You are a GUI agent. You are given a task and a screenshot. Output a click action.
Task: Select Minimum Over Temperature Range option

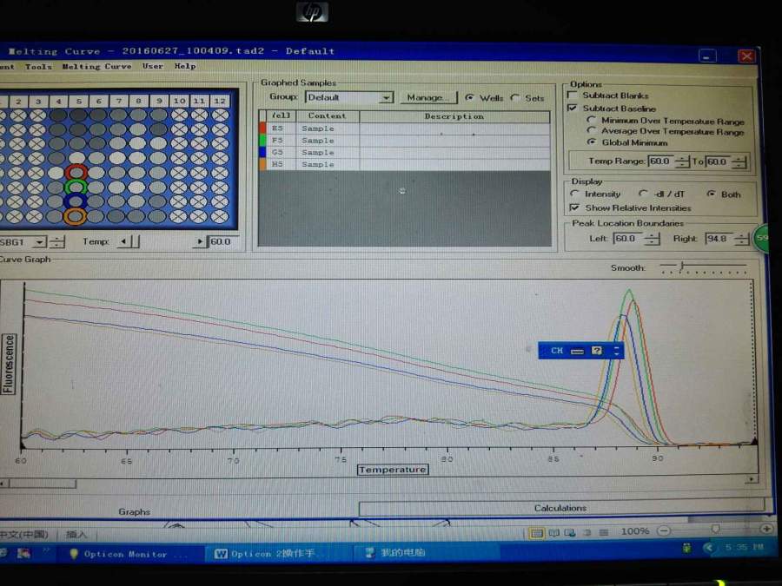coord(591,120)
